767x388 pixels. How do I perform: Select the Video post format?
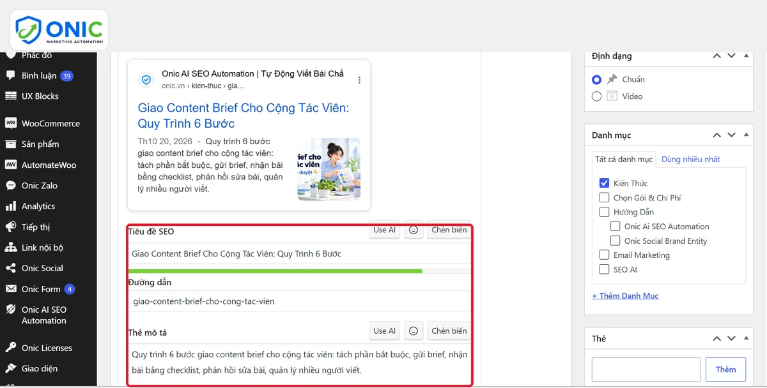[596, 96]
